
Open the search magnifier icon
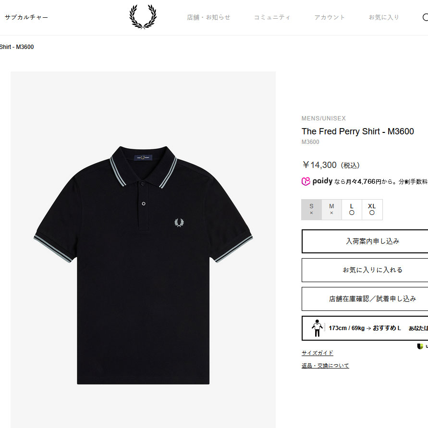click(x=425, y=17)
